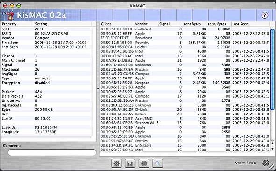This screenshot has height=171, width=276.
Task: Select client 00:04:23:52:8C:41 Intel row
Action: (185, 150)
